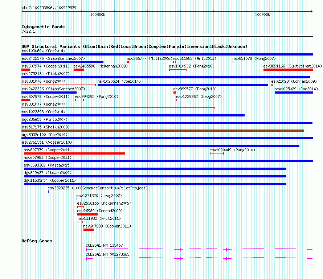
Task: Click the Cytogenetic Bands track title
Action: (43, 27)
